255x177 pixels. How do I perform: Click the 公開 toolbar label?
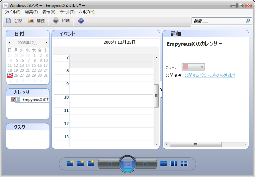click(18, 21)
